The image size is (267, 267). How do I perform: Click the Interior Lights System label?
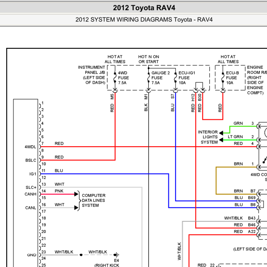(208, 137)
